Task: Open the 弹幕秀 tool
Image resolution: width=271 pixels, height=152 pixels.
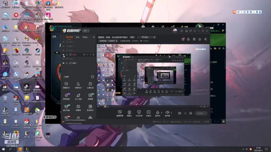Action: (78, 108)
